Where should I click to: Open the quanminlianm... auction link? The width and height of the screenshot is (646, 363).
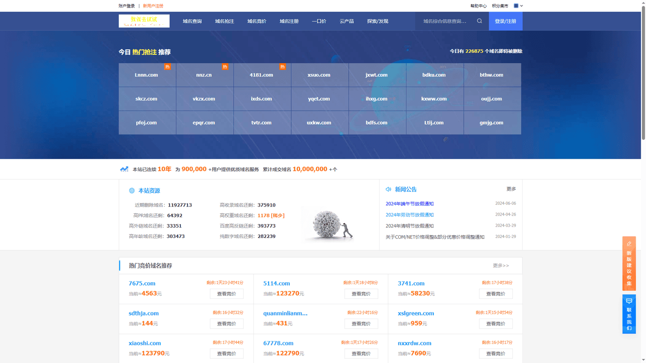click(x=285, y=313)
